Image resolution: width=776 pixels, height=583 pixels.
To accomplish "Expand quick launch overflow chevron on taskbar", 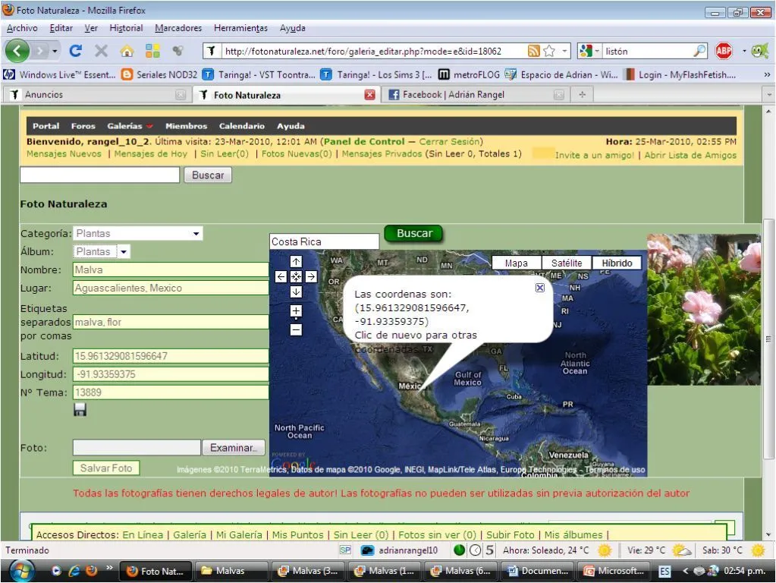I will click(x=109, y=567).
